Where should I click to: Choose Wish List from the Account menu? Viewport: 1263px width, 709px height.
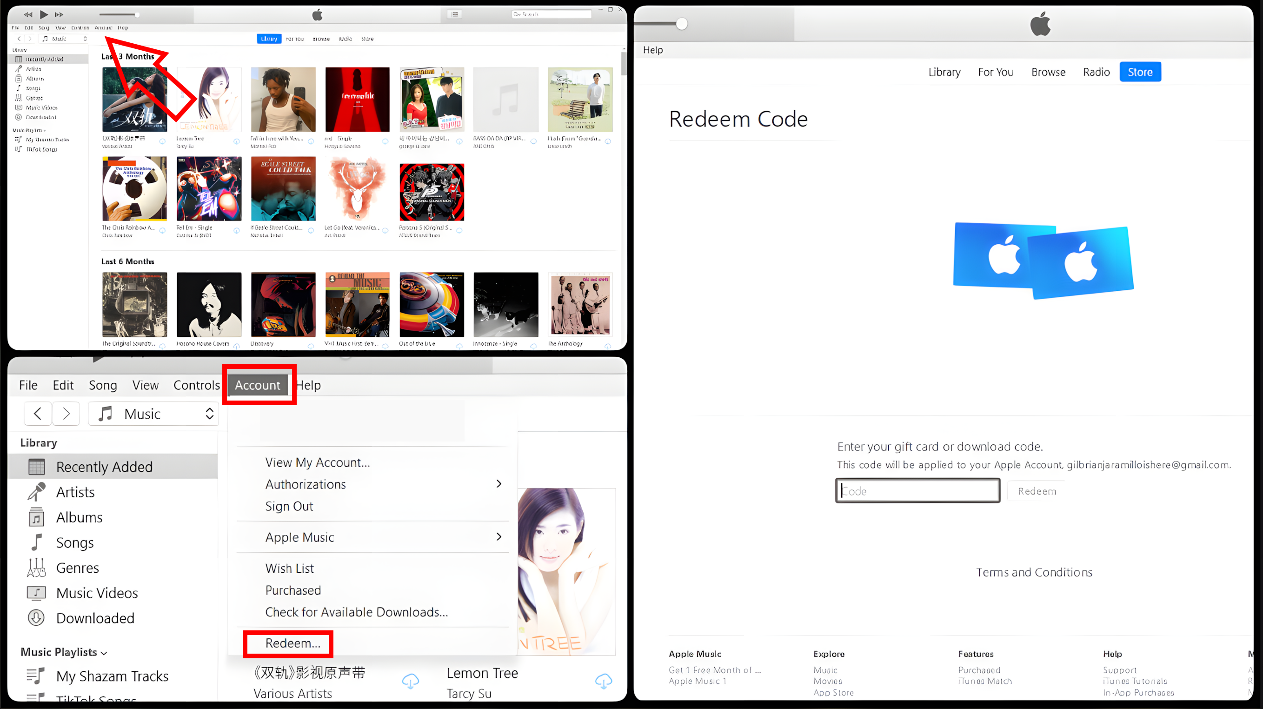(x=290, y=568)
